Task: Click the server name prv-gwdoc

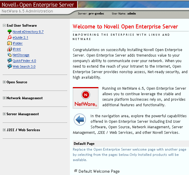Action: (96, 14)
